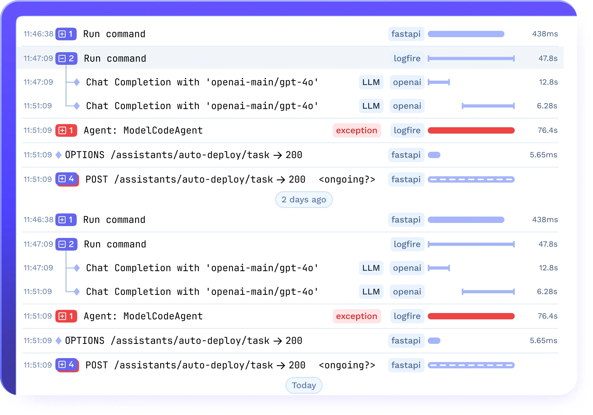Open the 438ms Run command row below '2 days ago'
Screen dimensions: 593x415
[114, 220]
